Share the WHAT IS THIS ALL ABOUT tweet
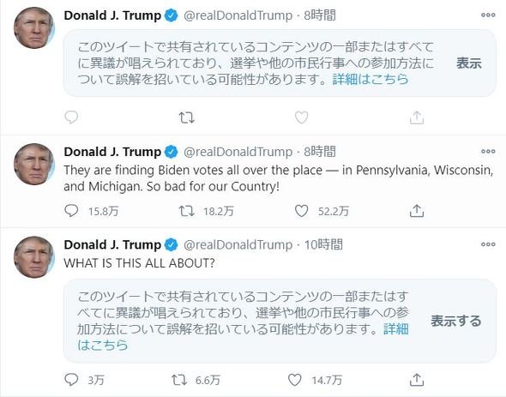 coord(417,380)
